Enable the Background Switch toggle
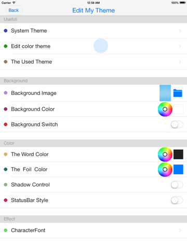This screenshot has height=249, width=187. (x=177, y=125)
